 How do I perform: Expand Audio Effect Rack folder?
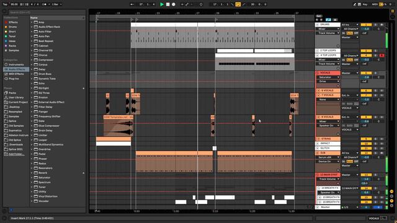(32, 27)
